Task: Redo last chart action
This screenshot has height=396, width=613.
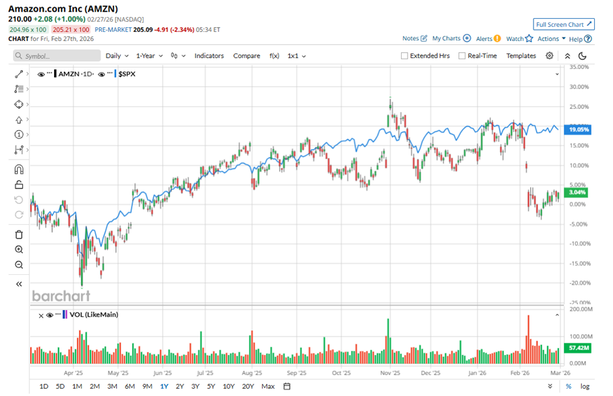Action: coord(19,215)
